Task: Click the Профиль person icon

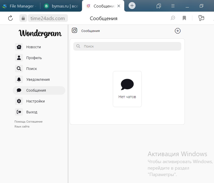Action: [19, 58]
